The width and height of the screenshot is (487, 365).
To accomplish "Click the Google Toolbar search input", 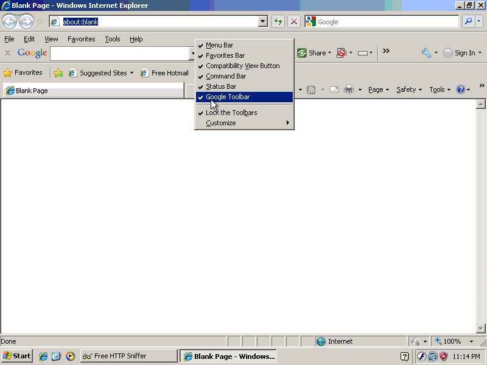I will click(x=119, y=54).
